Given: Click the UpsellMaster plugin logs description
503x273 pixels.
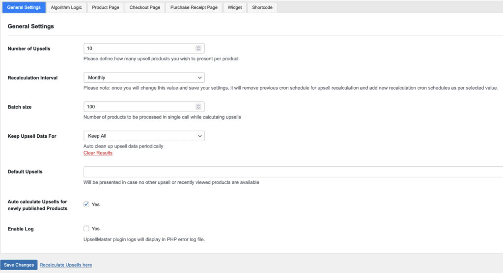Looking at the screenshot, I should (144, 239).
